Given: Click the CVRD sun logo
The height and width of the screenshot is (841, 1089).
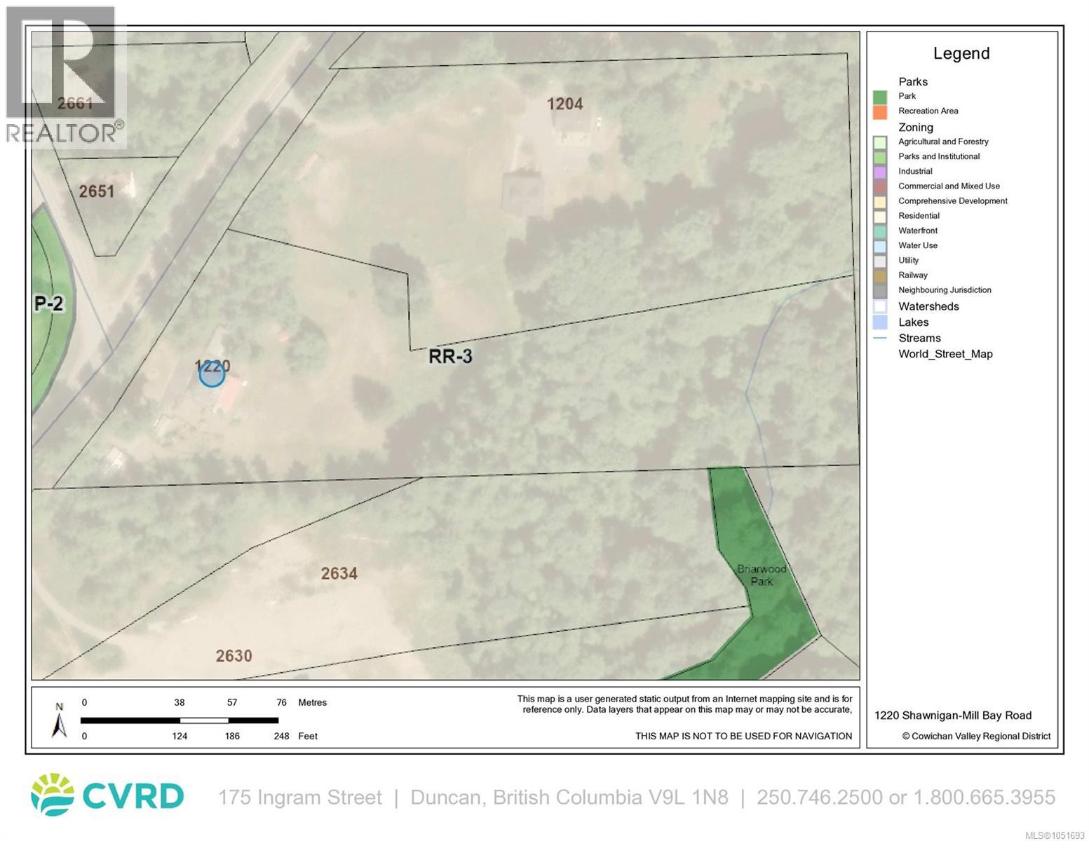Looking at the screenshot, I should point(53,795).
